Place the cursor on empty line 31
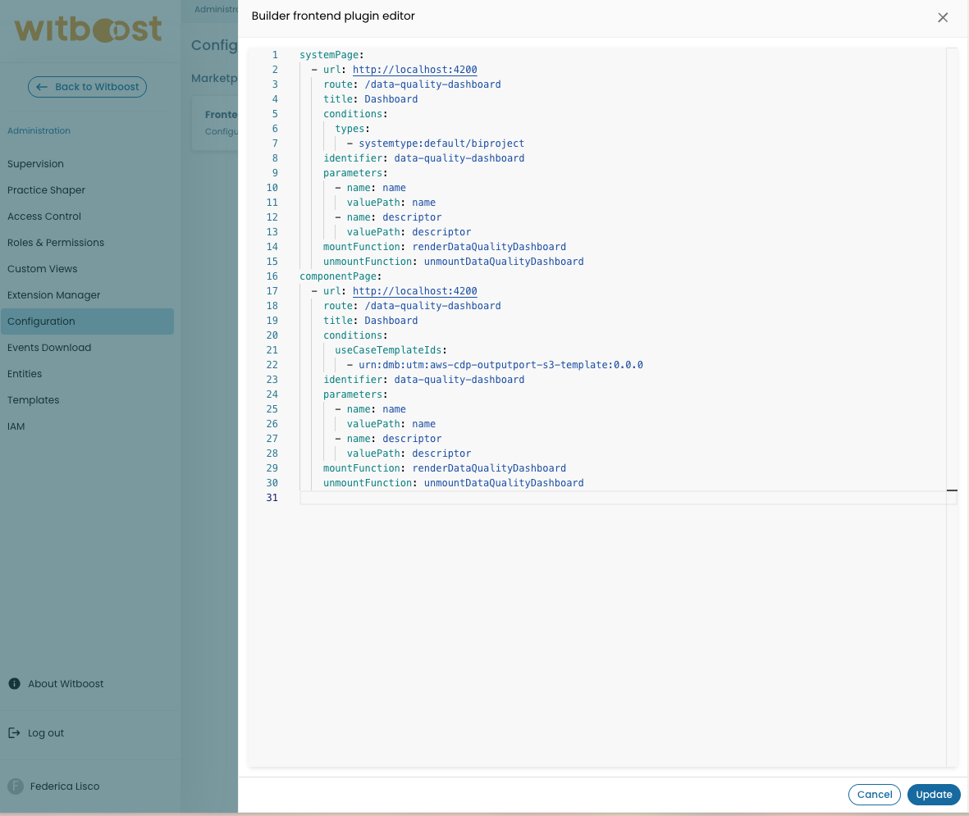This screenshot has width=969, height=816. pyautogui.click(x=410, y=498)
